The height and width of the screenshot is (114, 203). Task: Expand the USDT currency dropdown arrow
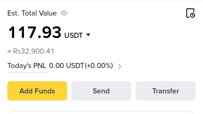coord(88,35)
